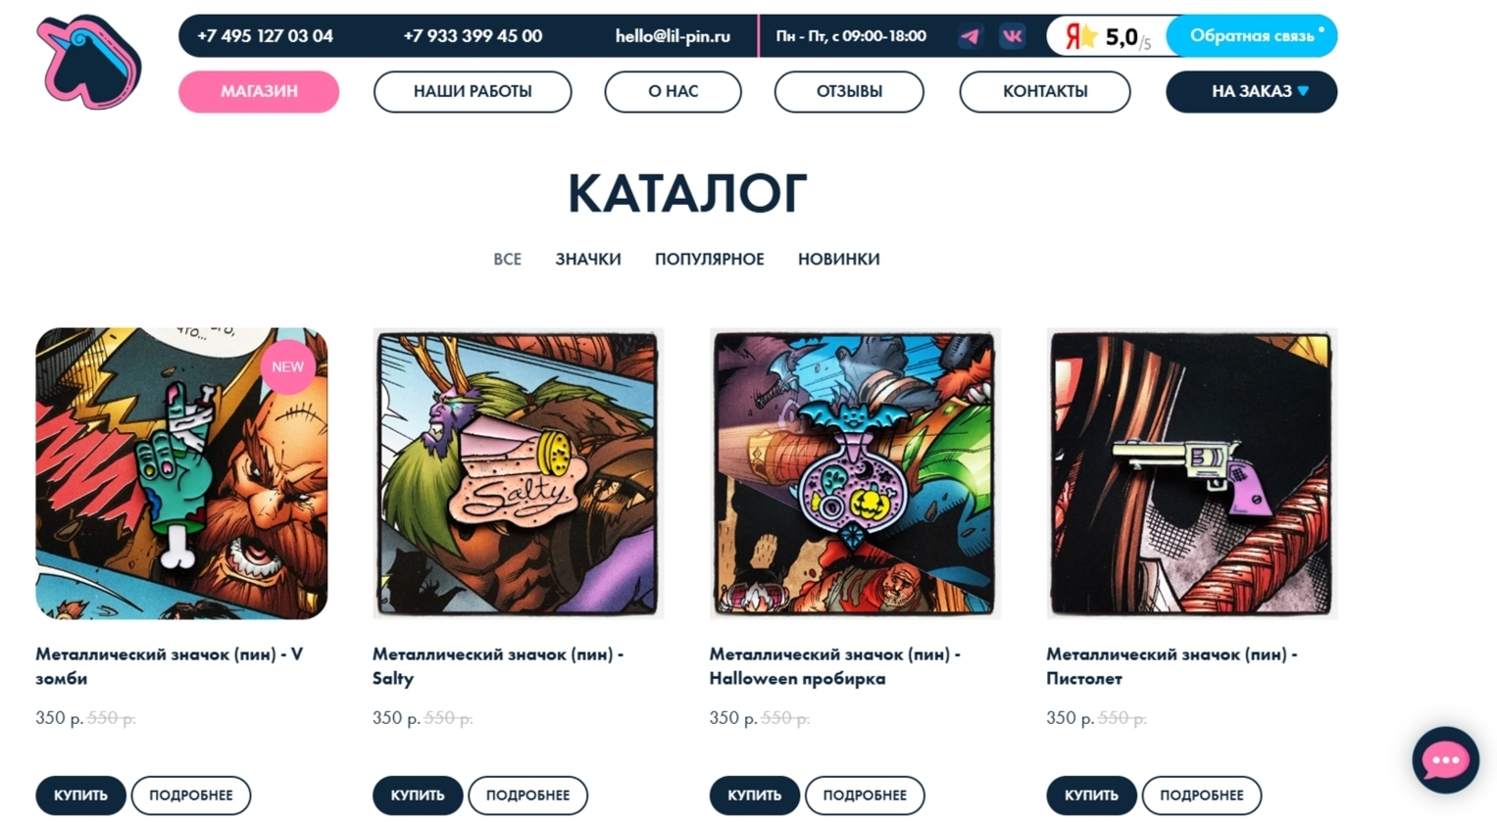Open the chat bubble widget
The height and width of the screenshot is (822, 1497).
1445,760
